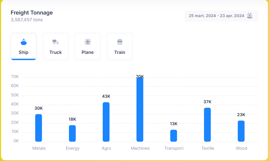Open the Train tab label

(x=120, y=52)
